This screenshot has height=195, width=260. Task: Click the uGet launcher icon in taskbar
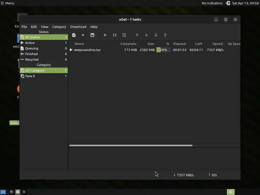pos(18,192)
